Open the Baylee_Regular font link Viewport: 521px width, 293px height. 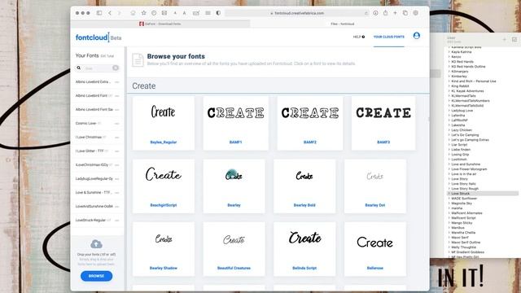click(x=164, y=142)
